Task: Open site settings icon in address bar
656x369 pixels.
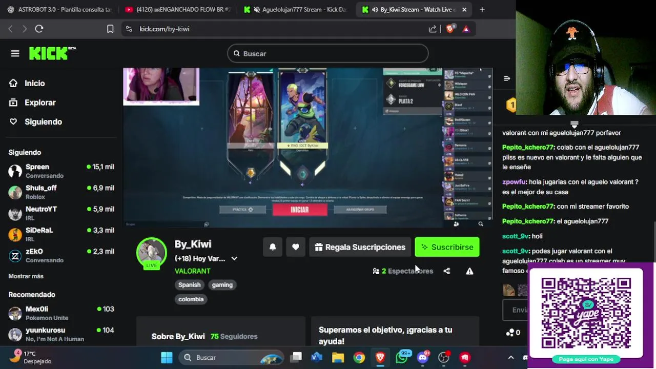Action: coord(129,29)
